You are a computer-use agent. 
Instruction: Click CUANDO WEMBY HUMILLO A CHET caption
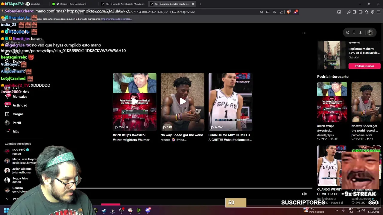[x=230, y=137]
